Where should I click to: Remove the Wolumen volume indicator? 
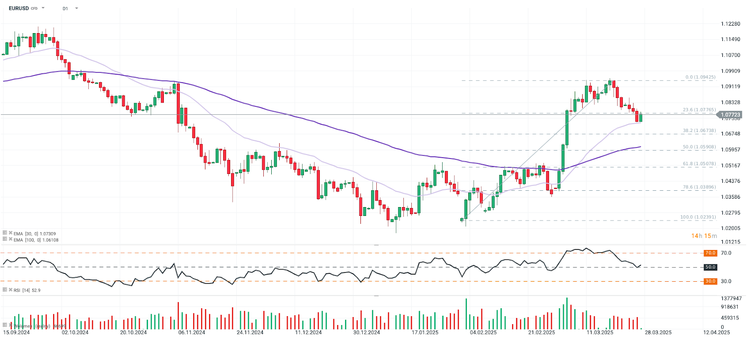click(x=10, y=325)
